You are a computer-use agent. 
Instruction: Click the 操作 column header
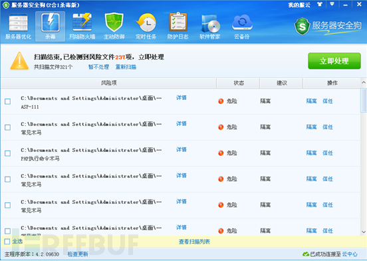click(332, 83)
